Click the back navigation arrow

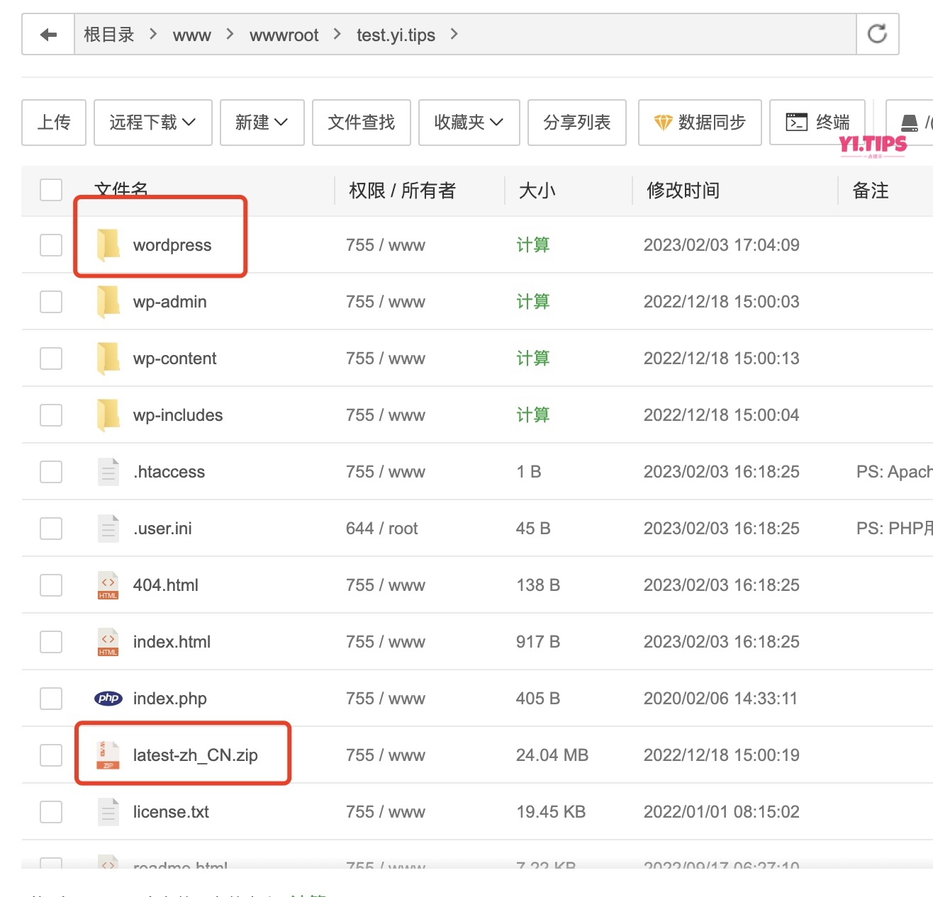[x=47, y=34]
